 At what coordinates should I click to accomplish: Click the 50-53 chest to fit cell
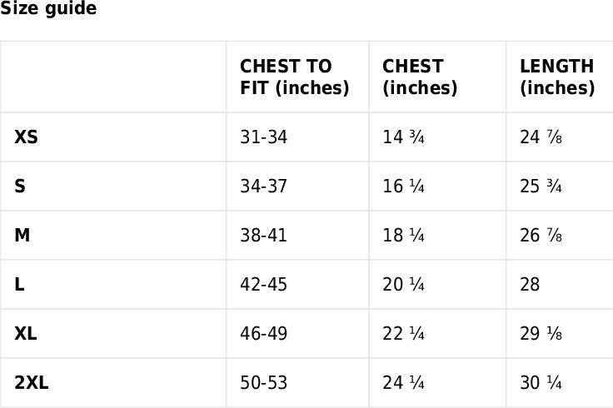pos(263,383)
